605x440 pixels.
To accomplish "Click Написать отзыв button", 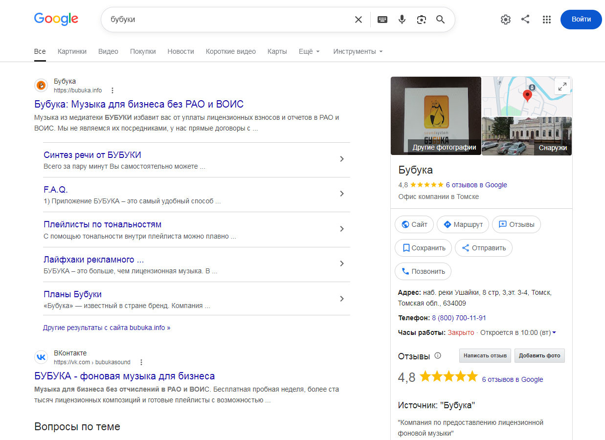I will pyautogui.click(x=485, y=355).
